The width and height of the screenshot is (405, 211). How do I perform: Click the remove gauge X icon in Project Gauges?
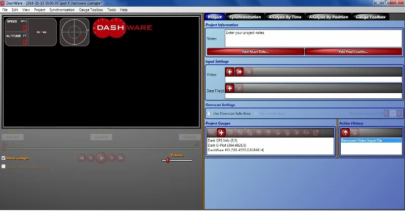pyautogui.click(x=297, y=132)
